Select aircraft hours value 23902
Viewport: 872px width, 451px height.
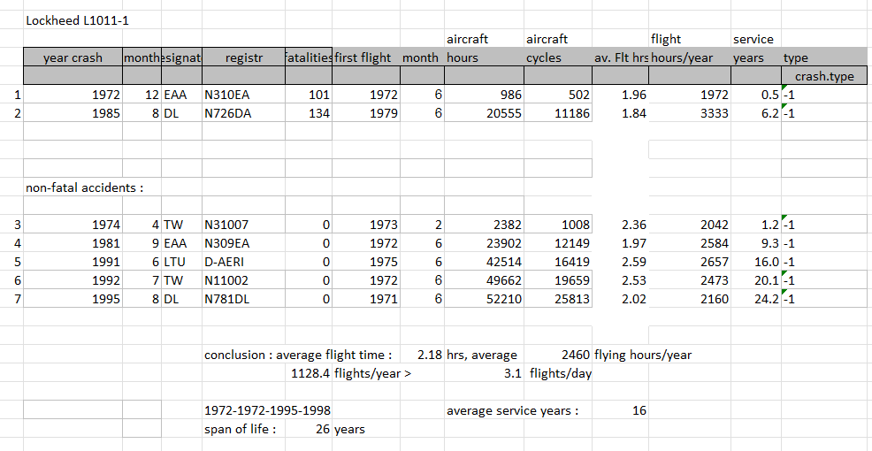tap(484, 243)
